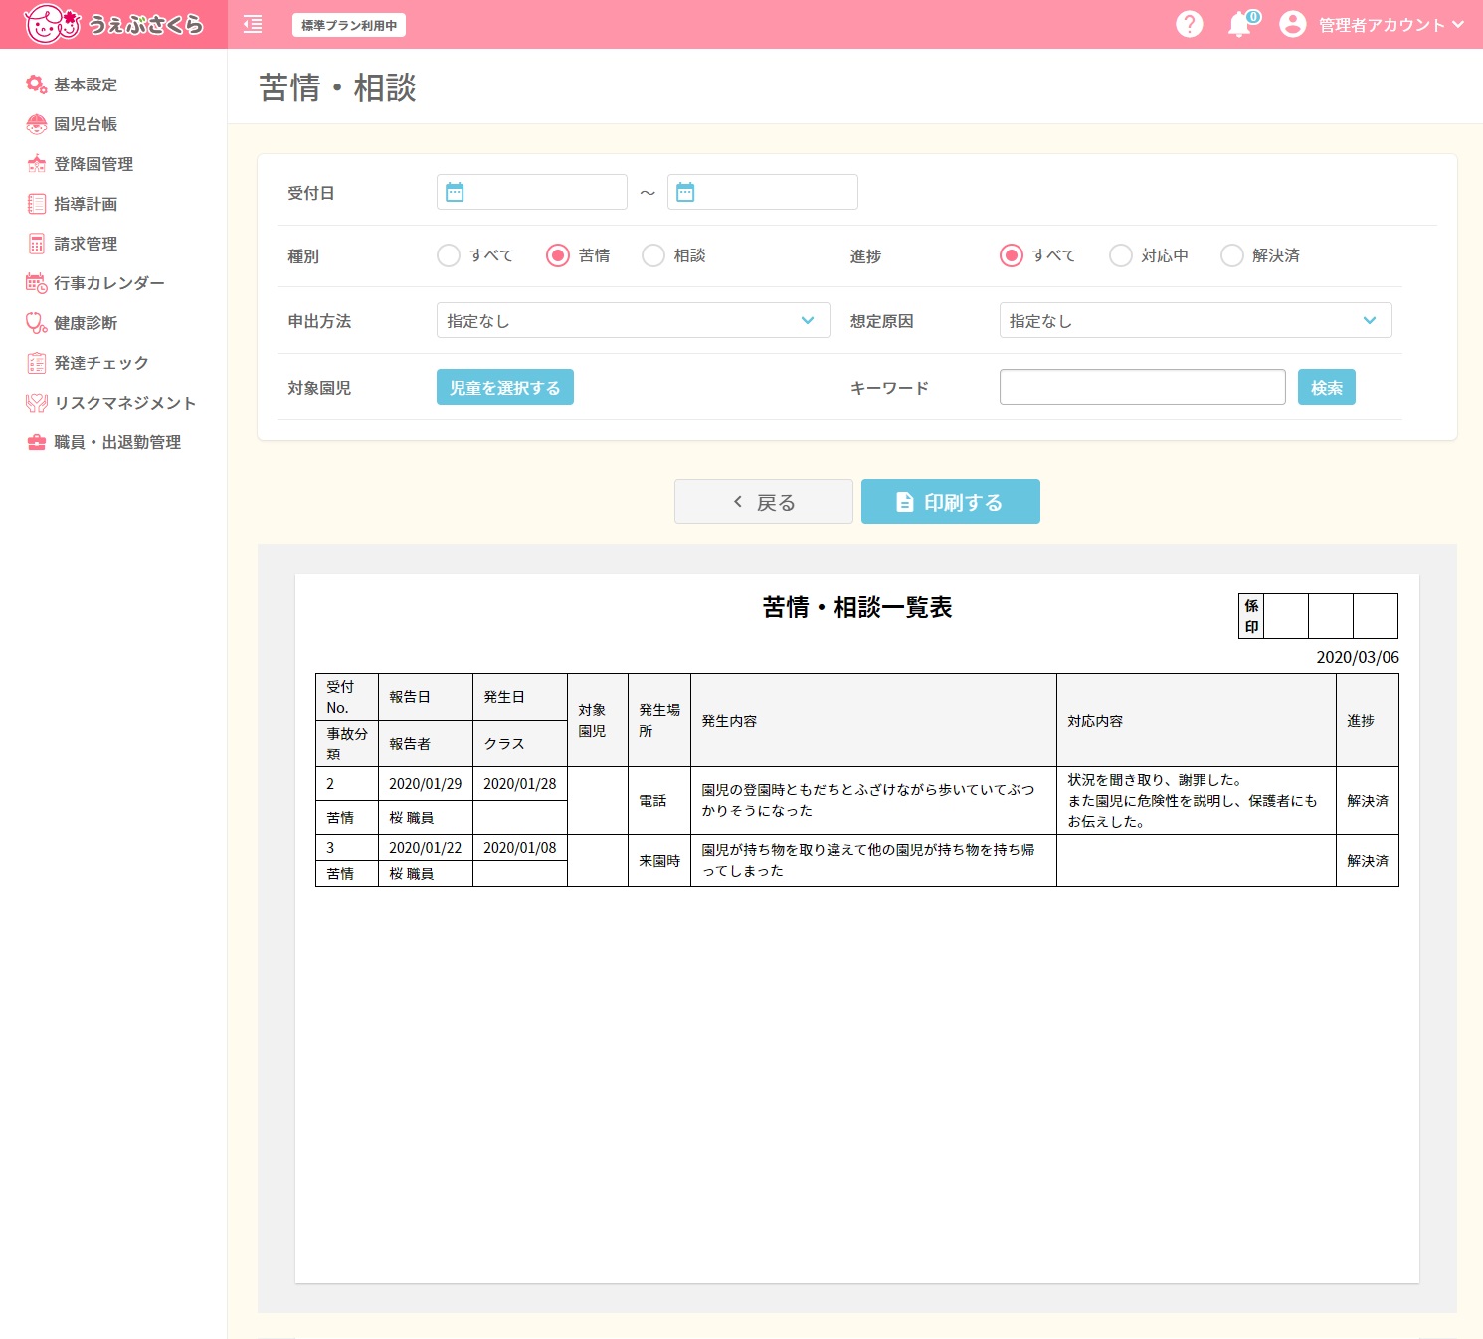Click cell 2020/01/29
This screenshot has width=1483, height=1339.
click(426, 783)
